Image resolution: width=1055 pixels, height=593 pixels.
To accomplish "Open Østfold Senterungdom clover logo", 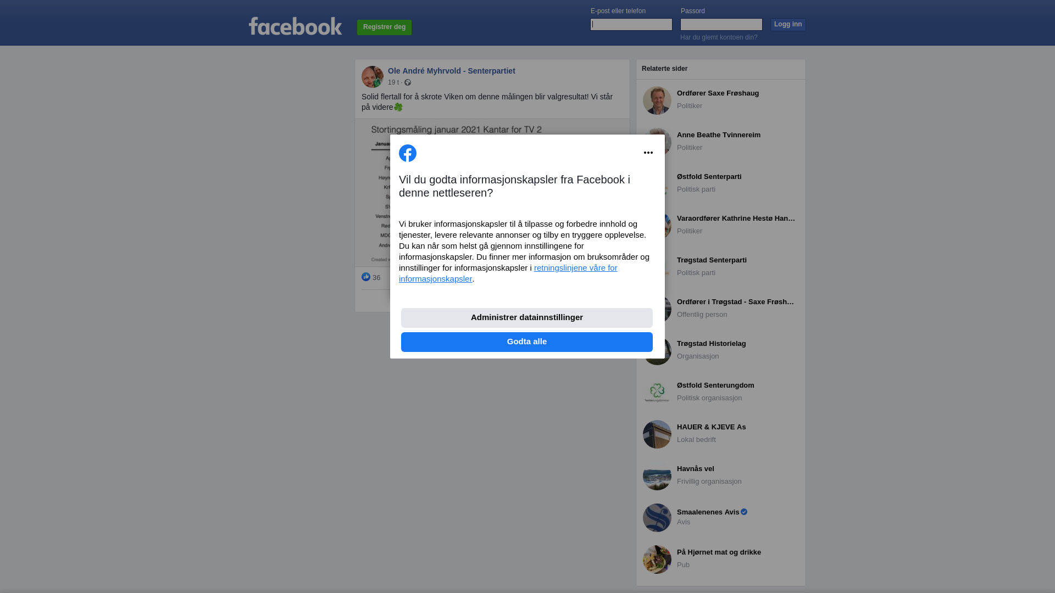I will coord(657,393).
